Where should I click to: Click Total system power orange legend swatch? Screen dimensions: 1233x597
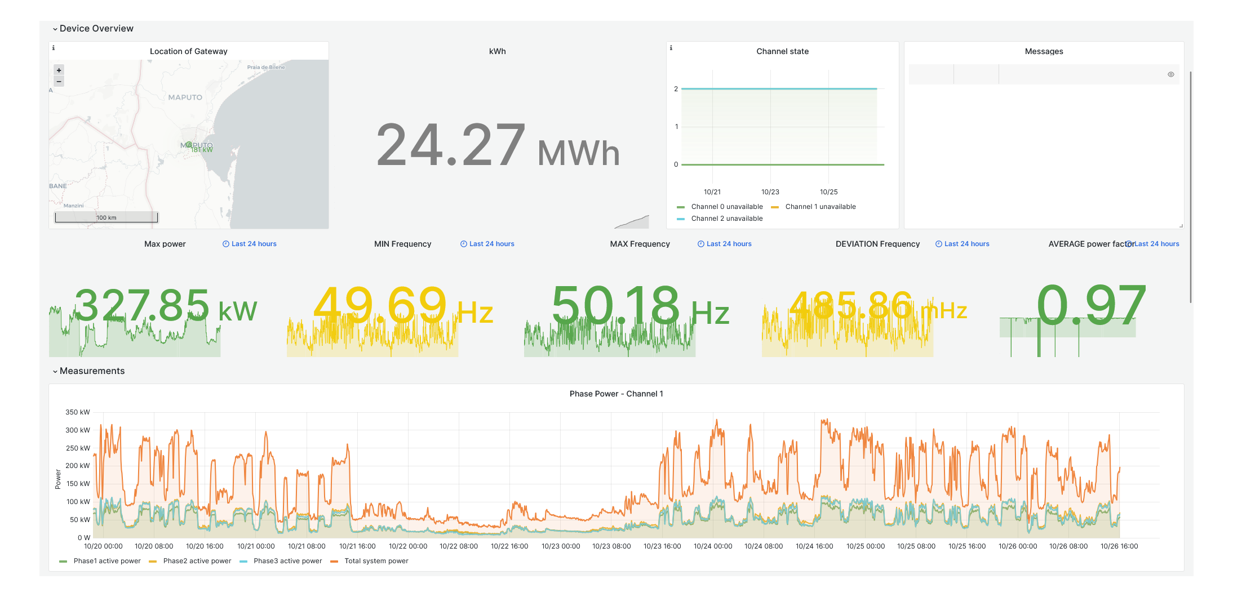(x=334, y=561)
